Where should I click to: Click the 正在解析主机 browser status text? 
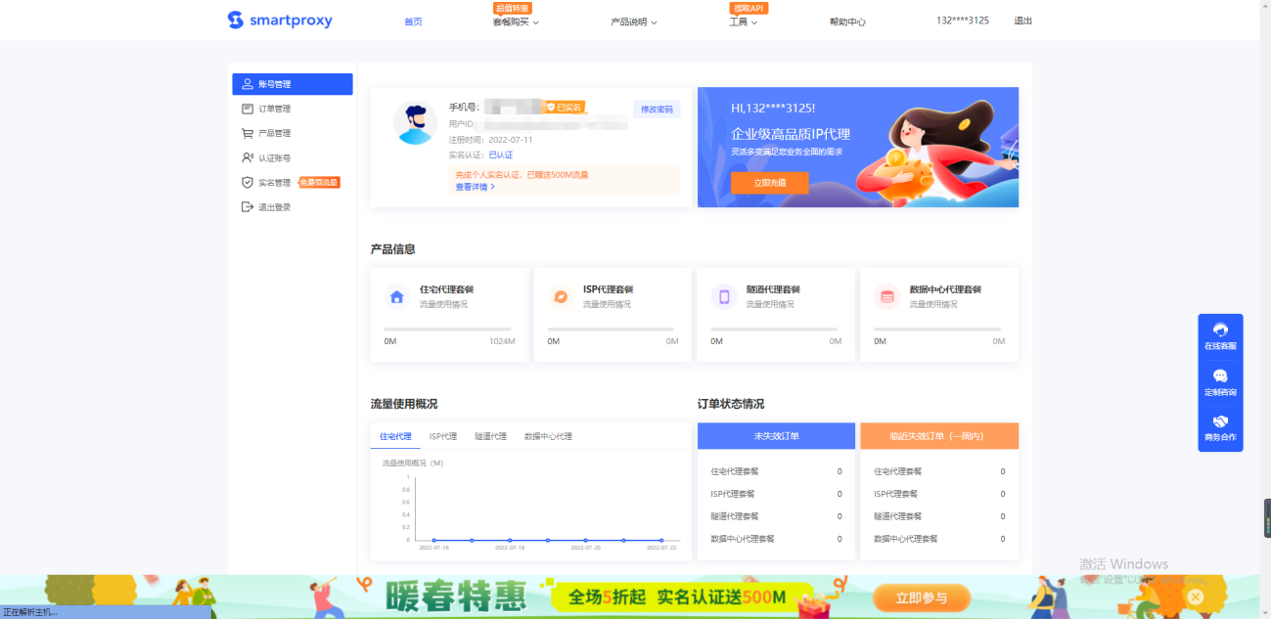click(30, 612)
